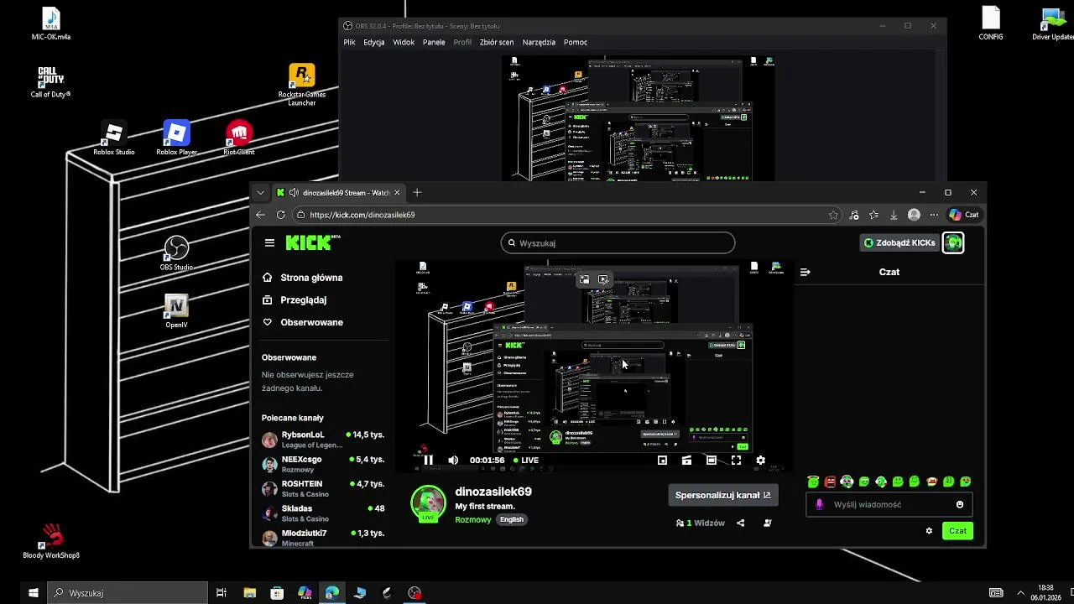Click the share icon under the stream
Image resolution: width=1074 pixels, height=604 pixels.
tap(740, 523)
